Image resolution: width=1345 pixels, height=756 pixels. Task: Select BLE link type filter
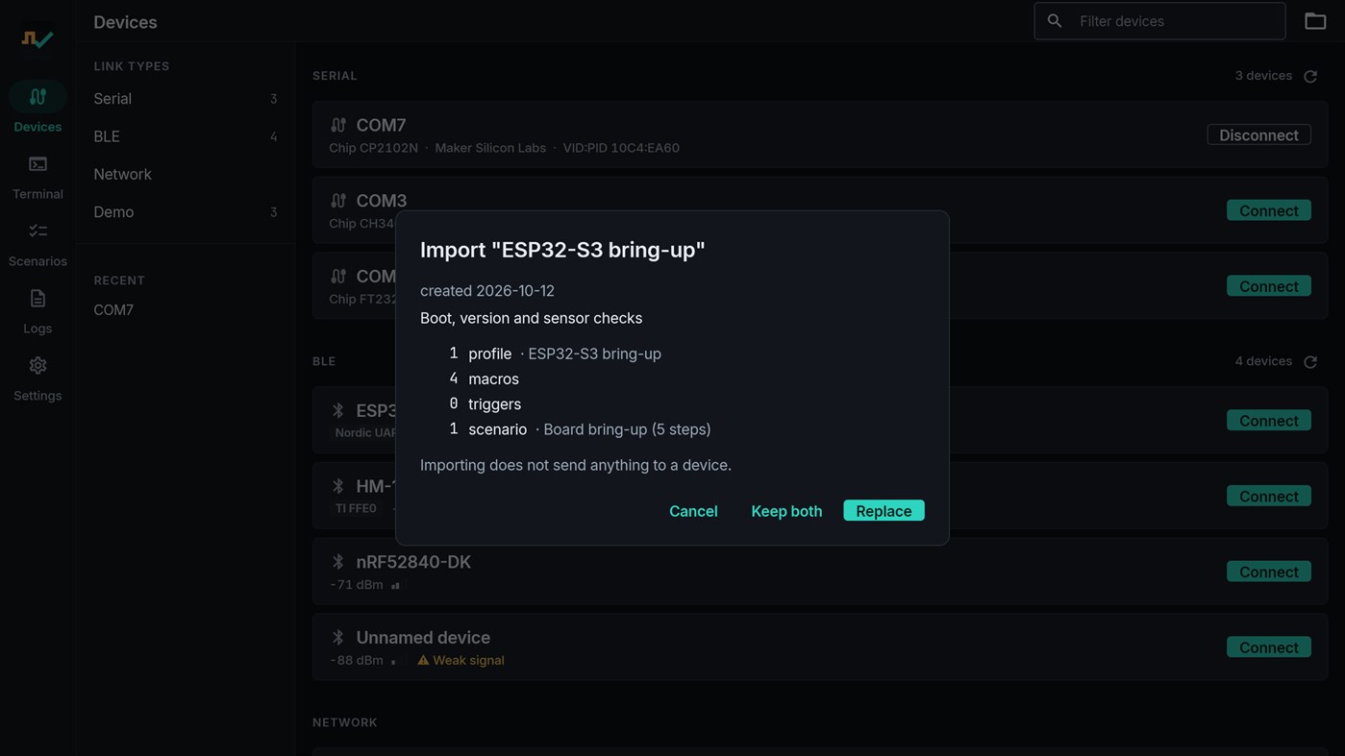point(185,136)
